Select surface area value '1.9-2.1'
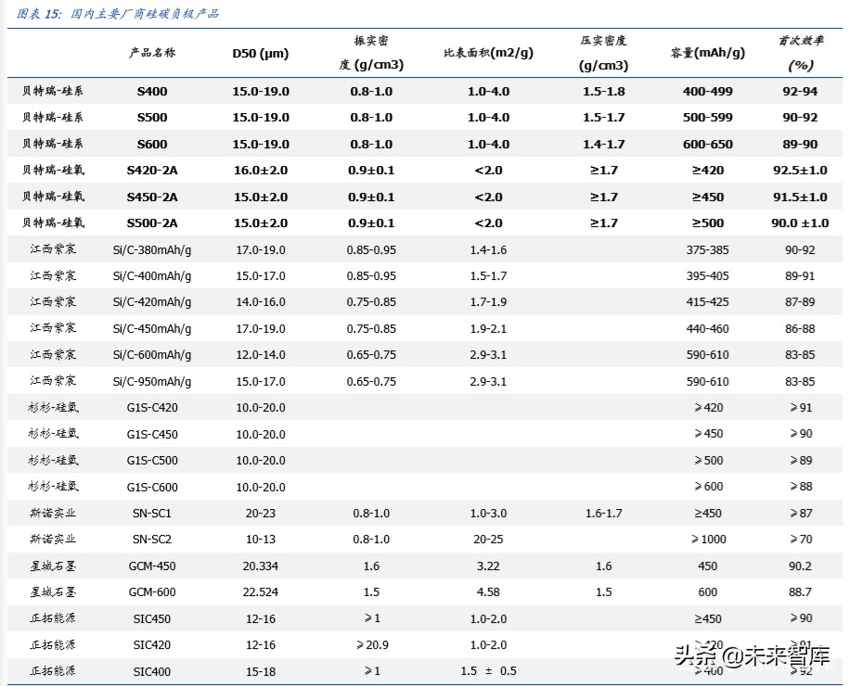Image resolution: width=849 pixels, height=686 pixels. pos(488,328)
